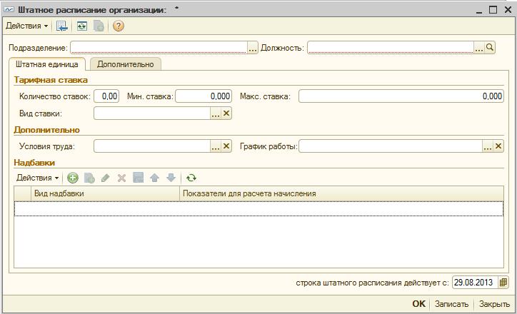
Task: Click the Записать button
Action: pos(451,304)
